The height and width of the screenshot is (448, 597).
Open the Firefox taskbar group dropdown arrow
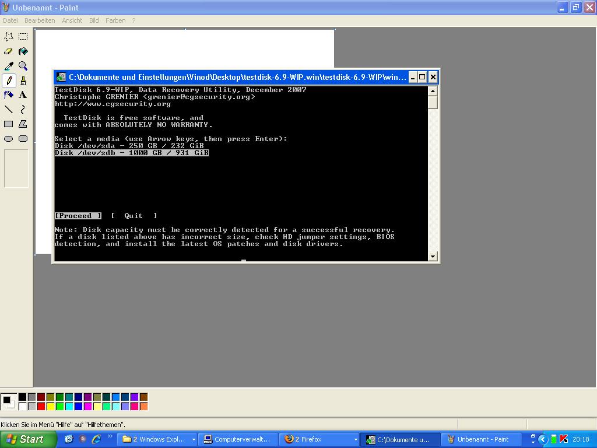356,440
